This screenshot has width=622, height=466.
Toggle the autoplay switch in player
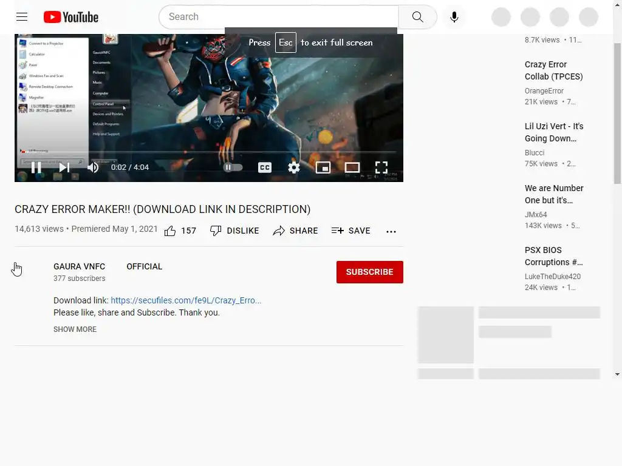click(x=233, y=167)
